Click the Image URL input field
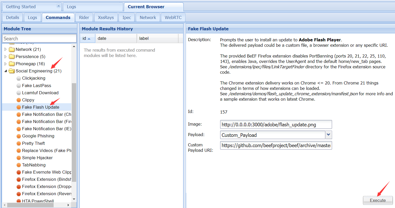The height and width of the screenshot is (208, 395). point(276,125)
